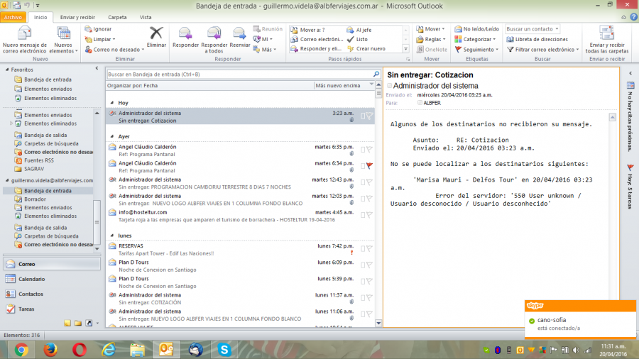Click the Buscar un contacto field
The image size is (639, 359).
point(532,29)
